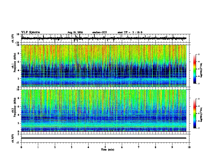Click the flat ch.3 black trace line
This screenshot has width=213, height=165.
[x=104, y=138]
